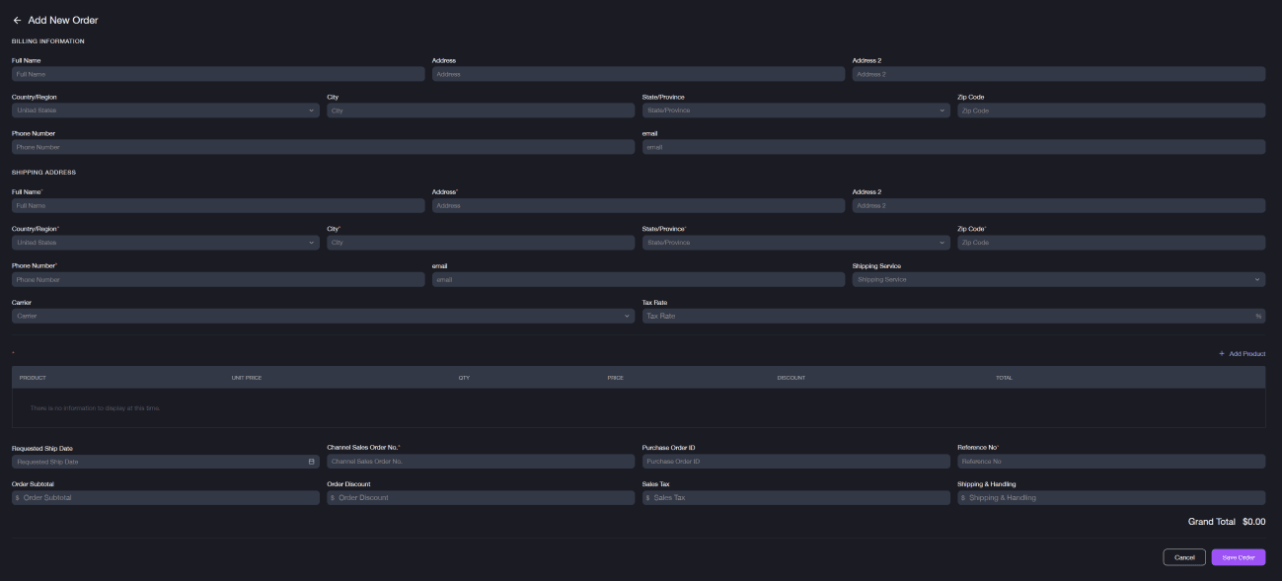Viewport: 1282px width, 581px height.
Task: Click the Save Order button
Action: (x=1238, y=556)
